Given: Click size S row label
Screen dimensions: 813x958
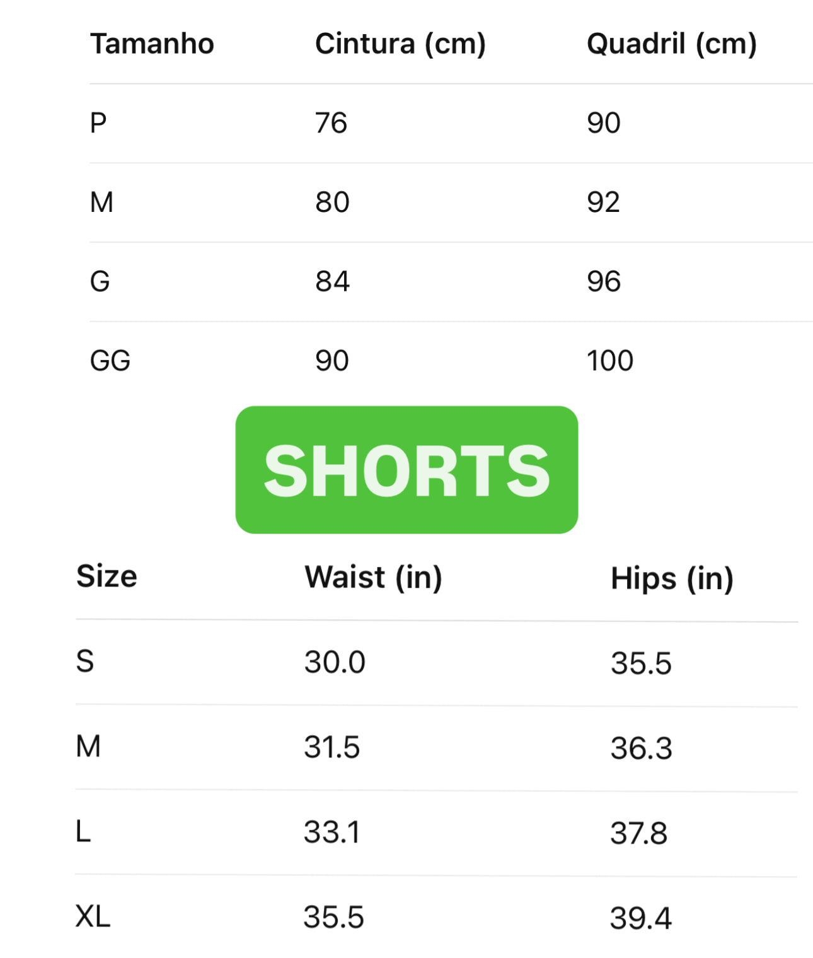Looking at the screenshot, I should point(85,662).
